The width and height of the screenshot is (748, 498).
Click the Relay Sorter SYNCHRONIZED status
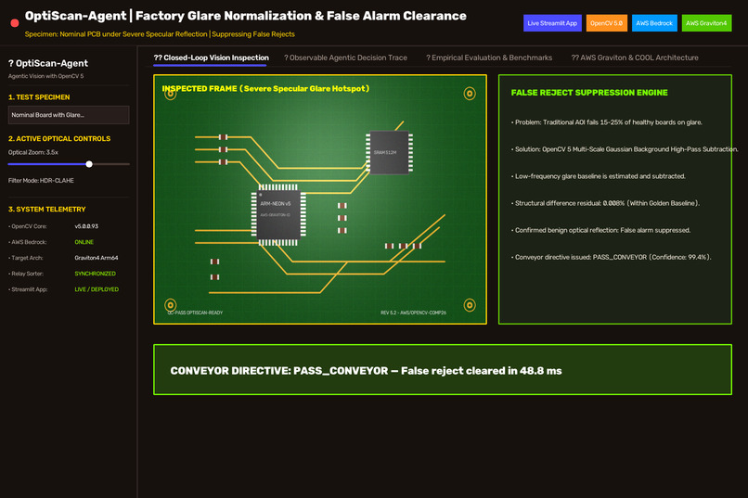tap(95, 274)
